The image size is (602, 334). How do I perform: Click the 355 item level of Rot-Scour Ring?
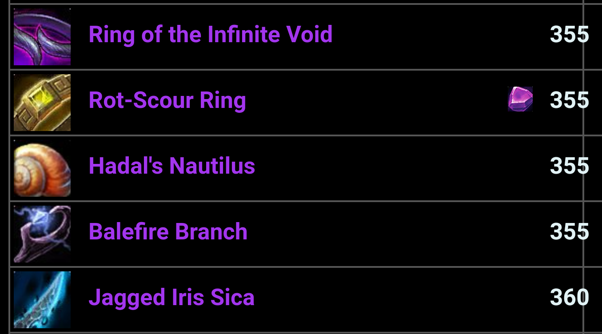pos(569,100)
